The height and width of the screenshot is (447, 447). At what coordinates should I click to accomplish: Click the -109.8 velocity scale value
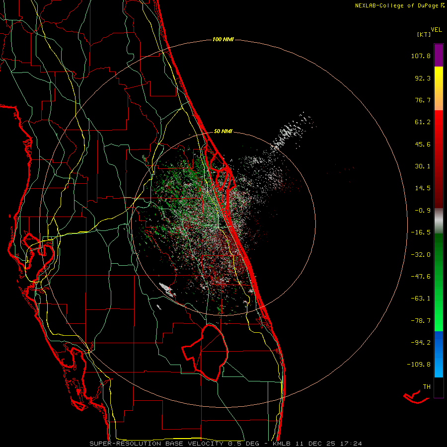[x=419, y=365]
